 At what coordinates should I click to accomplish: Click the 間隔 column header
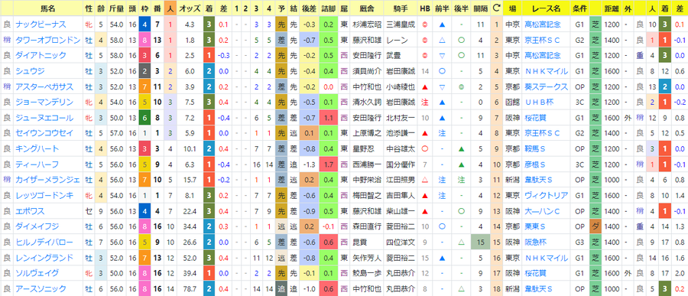tap(481, 8)
